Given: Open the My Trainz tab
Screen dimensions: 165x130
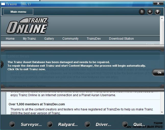Looking at the screenshot, I should pos(29,39).
